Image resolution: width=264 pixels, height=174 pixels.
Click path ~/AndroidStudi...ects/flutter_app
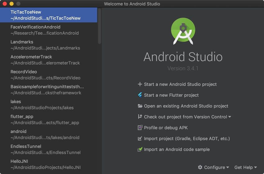[45, 123]
